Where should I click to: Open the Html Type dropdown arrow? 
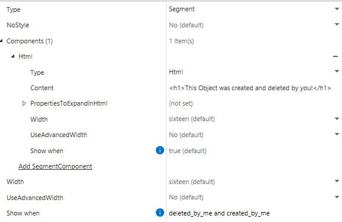click(x=337, y=71)
